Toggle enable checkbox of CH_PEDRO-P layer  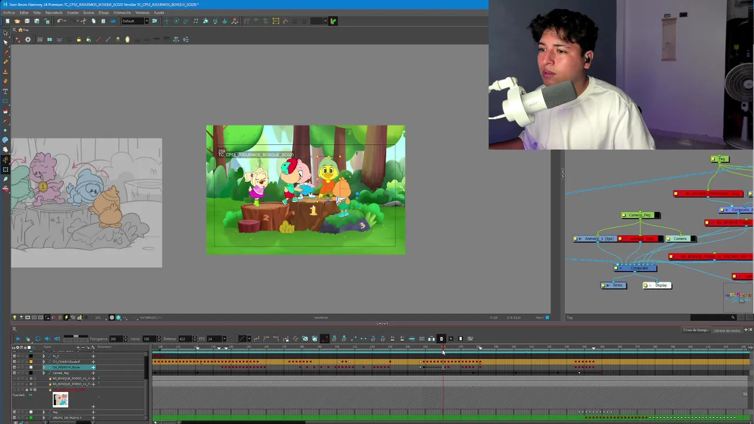[x=14, y=367]
